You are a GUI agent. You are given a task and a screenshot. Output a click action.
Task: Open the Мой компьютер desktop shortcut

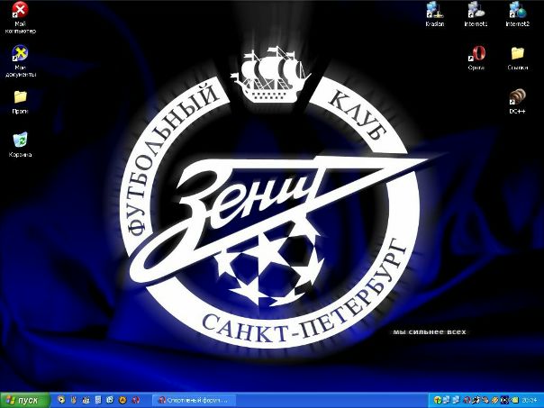point(20,12)
